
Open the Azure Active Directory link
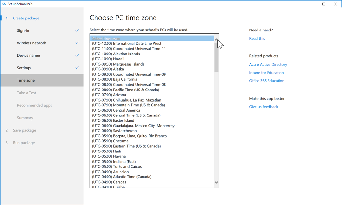click(268, 64)
